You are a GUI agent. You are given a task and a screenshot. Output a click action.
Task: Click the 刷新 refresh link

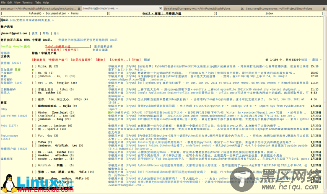pos(147,60)
